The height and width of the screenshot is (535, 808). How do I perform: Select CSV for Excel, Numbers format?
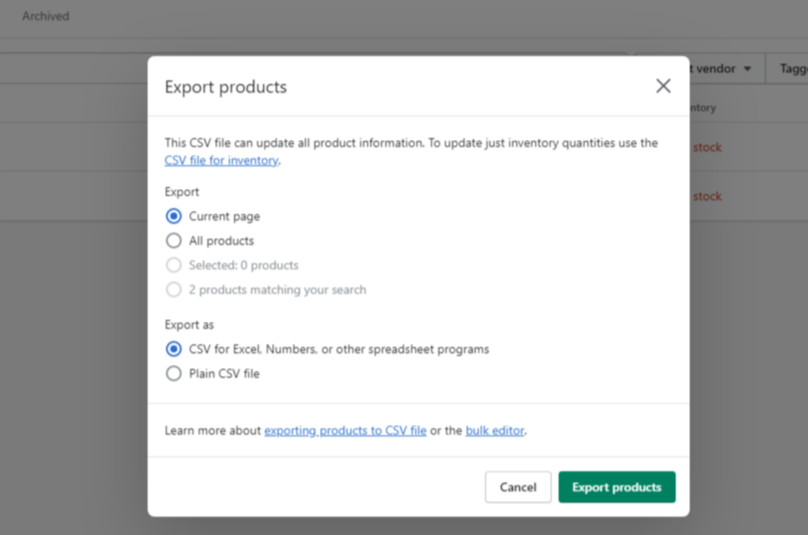pos(174,350)
